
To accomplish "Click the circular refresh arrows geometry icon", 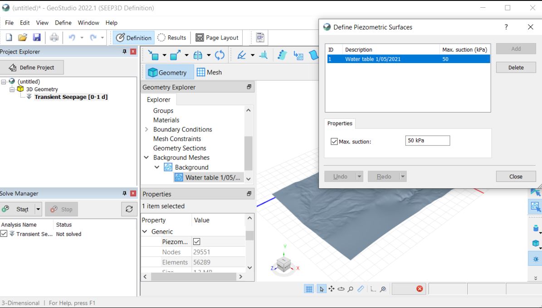I will click(x=220, y=55).
